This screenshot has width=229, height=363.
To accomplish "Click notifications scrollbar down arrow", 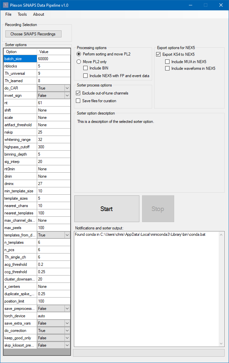I will pyautogui.click(x=221, y=344).
